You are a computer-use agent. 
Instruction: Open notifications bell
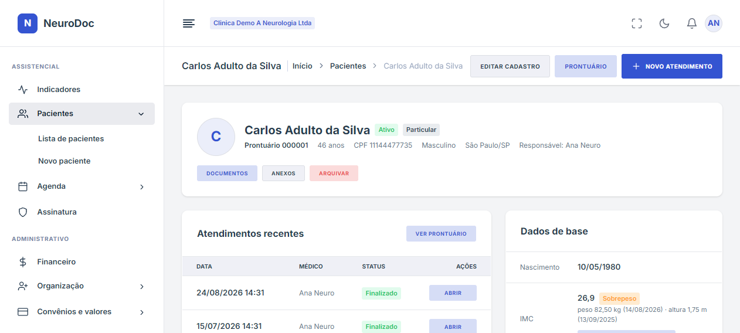692,23
